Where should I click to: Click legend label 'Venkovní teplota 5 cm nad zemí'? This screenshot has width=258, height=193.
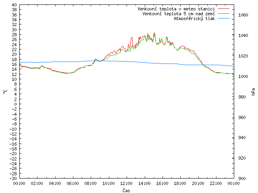tap(179, 14)
